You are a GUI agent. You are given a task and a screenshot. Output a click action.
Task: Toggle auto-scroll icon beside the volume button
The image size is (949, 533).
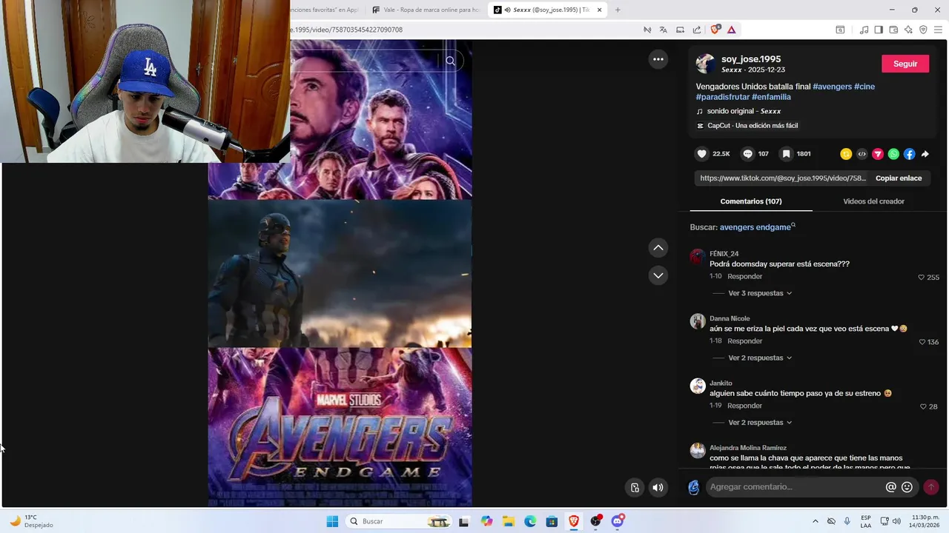point(635,487)
